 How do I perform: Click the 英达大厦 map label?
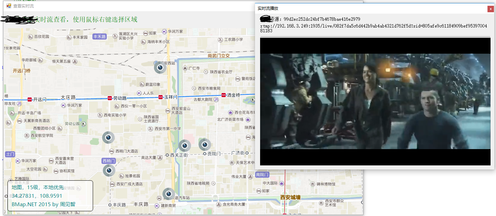(x=149, y=158)
